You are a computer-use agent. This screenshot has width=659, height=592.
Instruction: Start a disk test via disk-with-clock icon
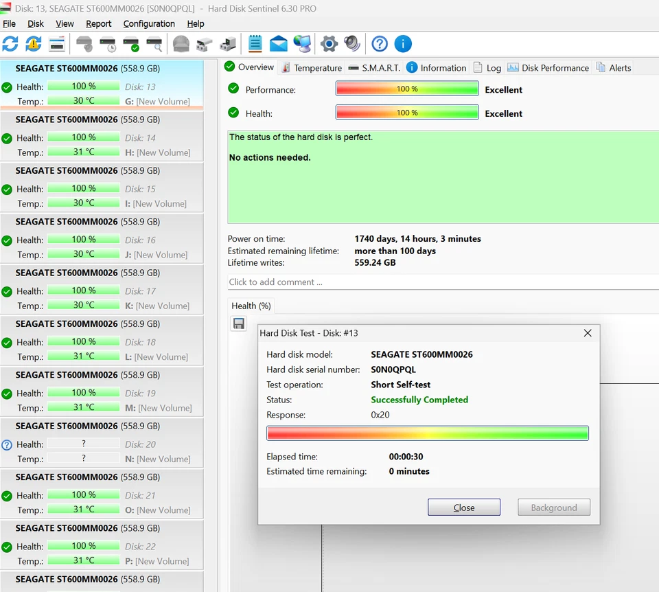(108, 43)
